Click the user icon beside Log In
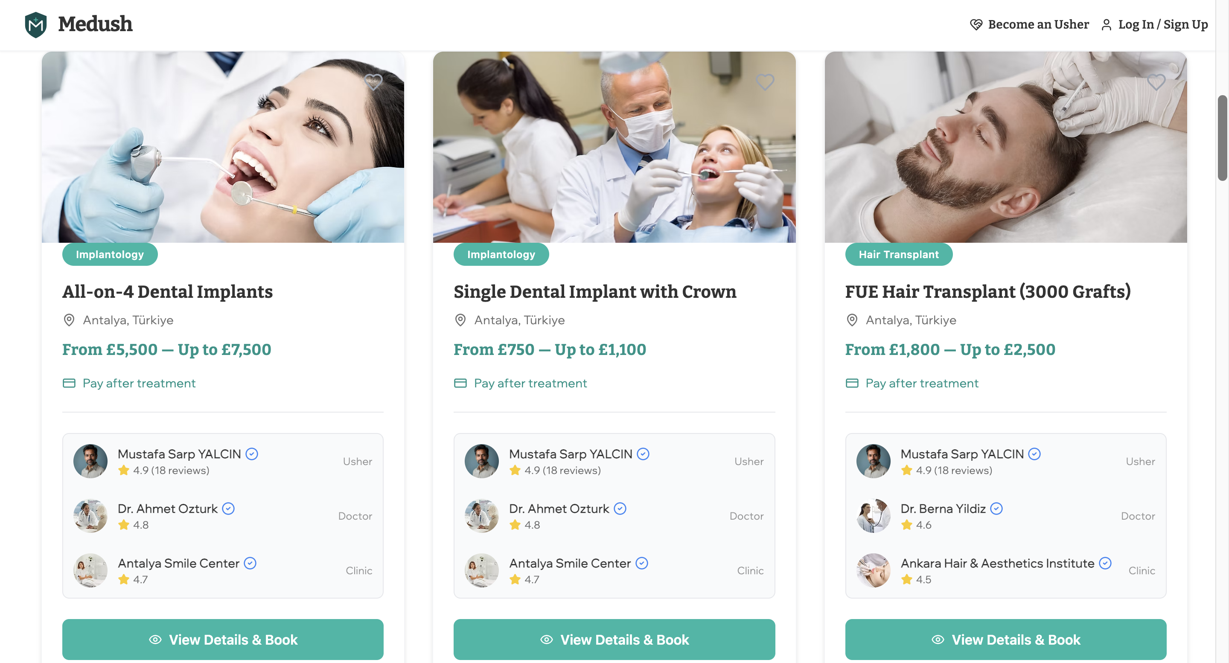 pos(1107,24)
